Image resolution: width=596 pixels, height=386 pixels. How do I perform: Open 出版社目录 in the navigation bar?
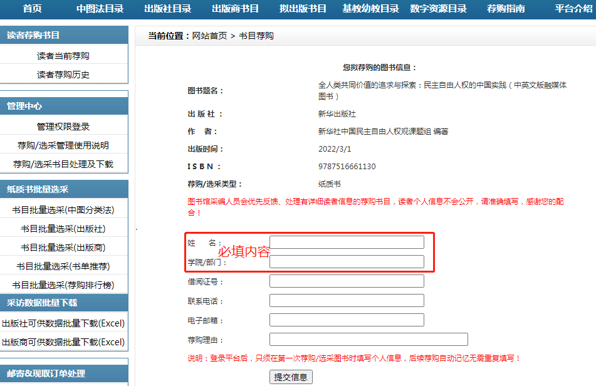(x=167, y=9)
